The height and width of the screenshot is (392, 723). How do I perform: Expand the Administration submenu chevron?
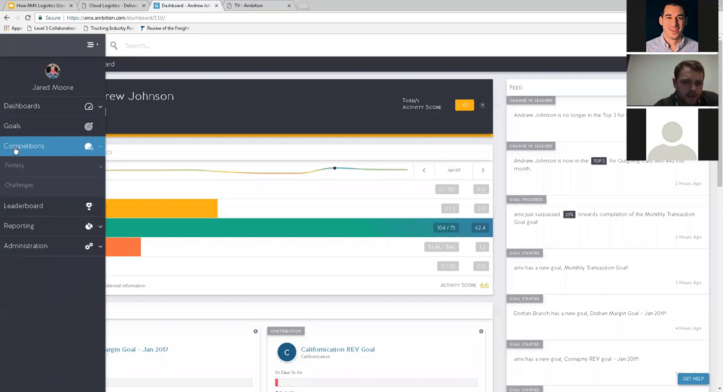(x=101, y=246)
